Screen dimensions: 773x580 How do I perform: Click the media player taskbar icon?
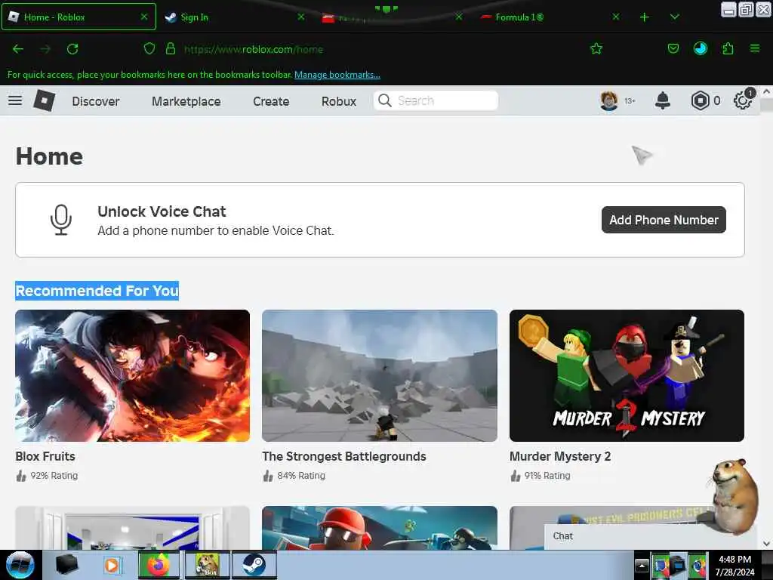coord(112,565)
